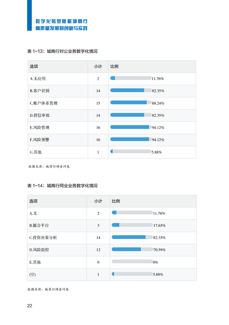Click the data source note under table 1-14
Viewport: 229px width, 325px height.
click(48, 289)
